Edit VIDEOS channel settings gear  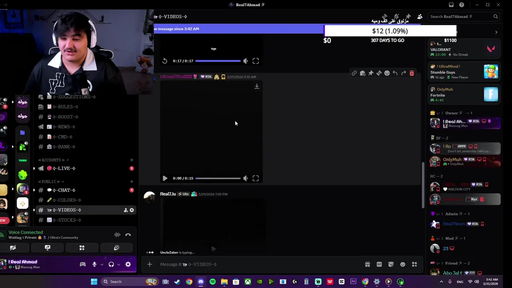(x=132, y=210)
